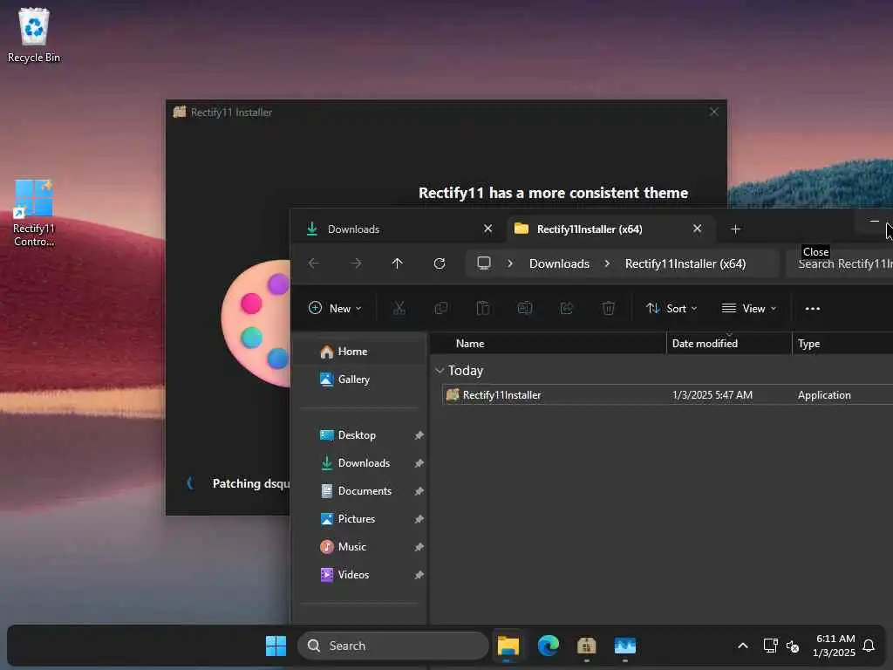
Task: Open the Rectify11 installer taskbar icon
Action: (x=587, y=646)
